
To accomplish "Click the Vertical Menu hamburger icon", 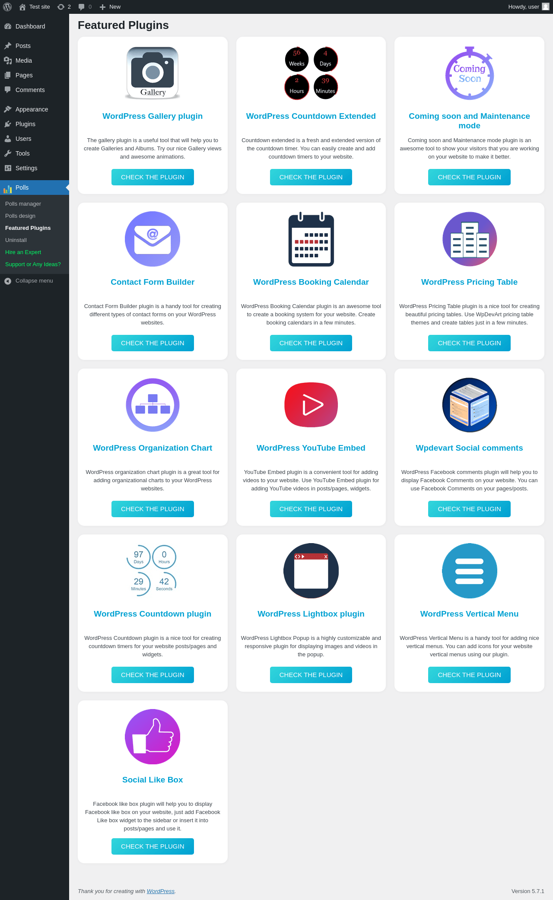I will [470, 571].
